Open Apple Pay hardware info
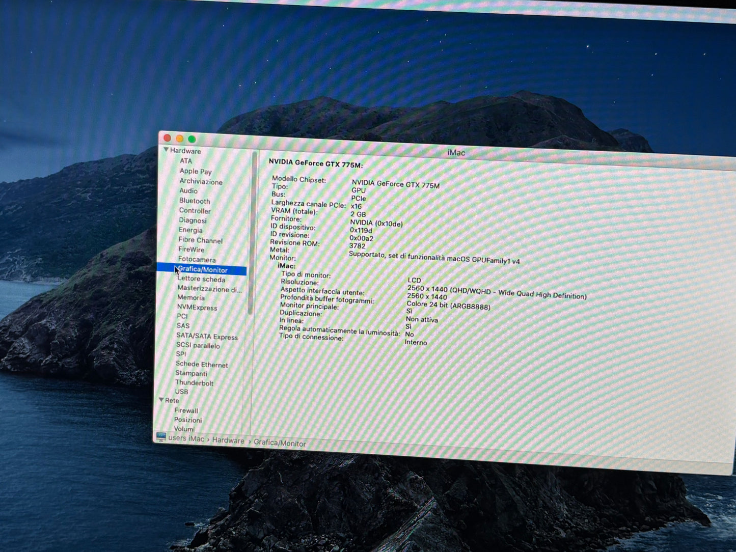Viewport: 736px width, 552px height. pyautogui.click(x=196, y=172)
